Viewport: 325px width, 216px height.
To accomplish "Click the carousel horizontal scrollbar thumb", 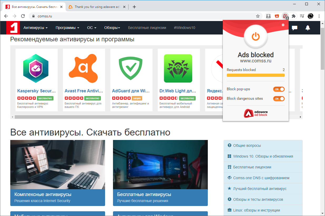I will (x=119, y=117).
